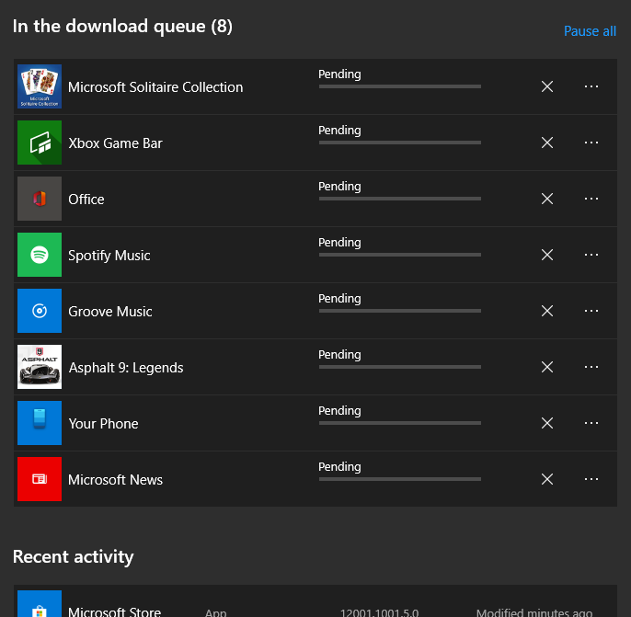Click the Office progress bar

click(400, 199)
